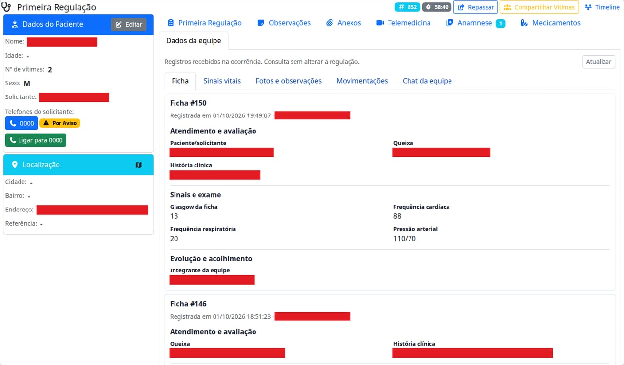Open the Primeira Regulação tab
The height and width of the screenshot is (365, 624).
[x=204, y=23]
